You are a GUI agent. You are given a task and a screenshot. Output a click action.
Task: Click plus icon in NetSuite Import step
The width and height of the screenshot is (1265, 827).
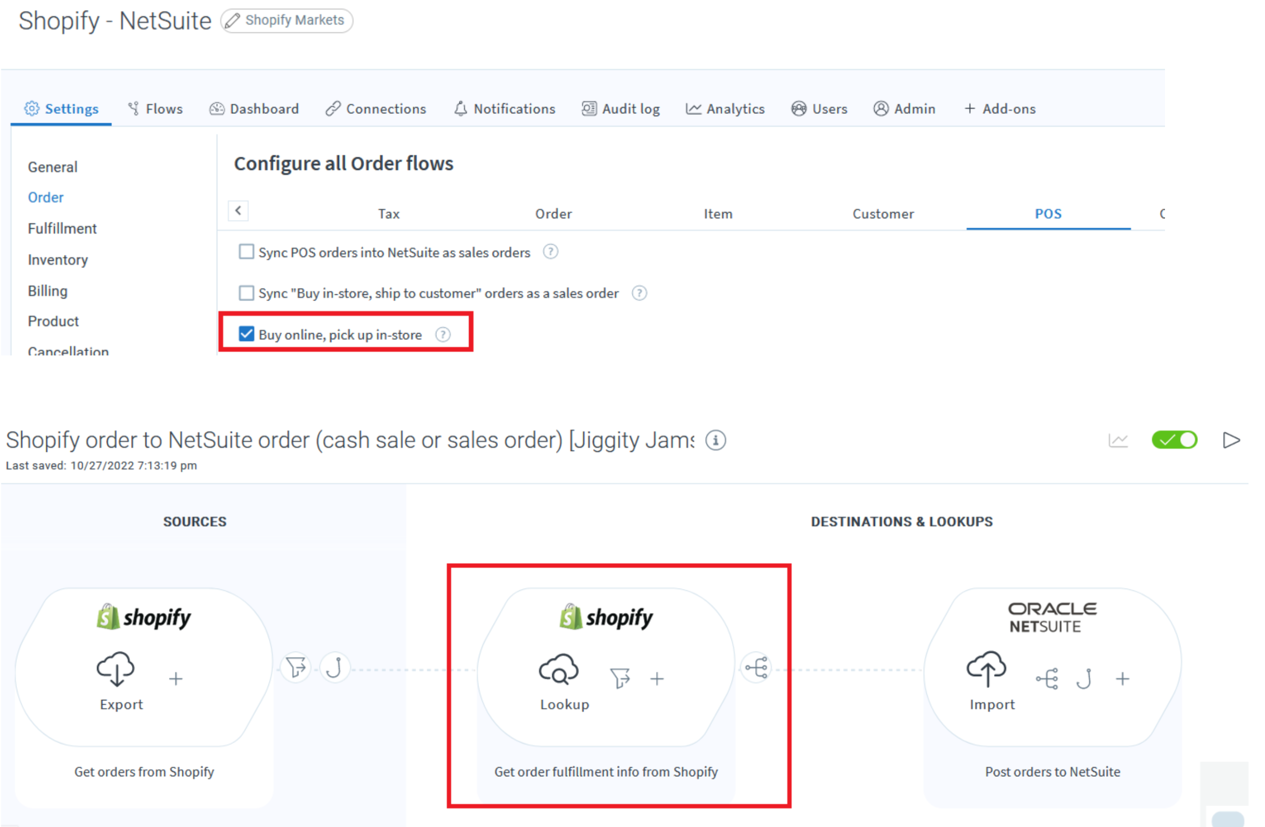(1123, 679)
